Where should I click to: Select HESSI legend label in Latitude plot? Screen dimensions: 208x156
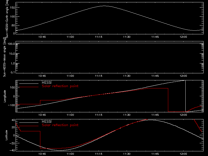[47, 121]
